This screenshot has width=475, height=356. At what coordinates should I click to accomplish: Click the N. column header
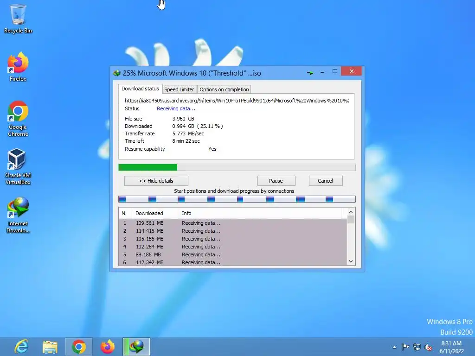click(126, 213)
